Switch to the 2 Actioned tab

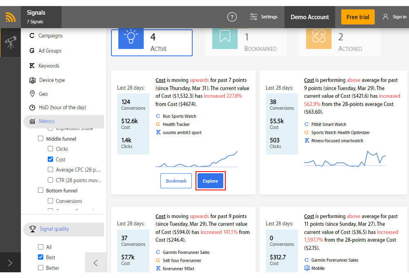tap(340, 42)
